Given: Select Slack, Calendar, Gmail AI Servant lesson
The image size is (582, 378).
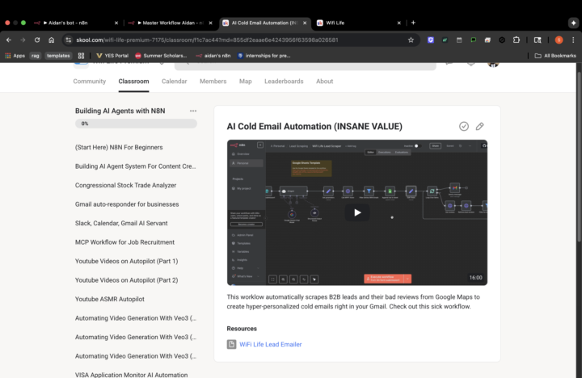Looking at the screenshot, I should (121, 223).
